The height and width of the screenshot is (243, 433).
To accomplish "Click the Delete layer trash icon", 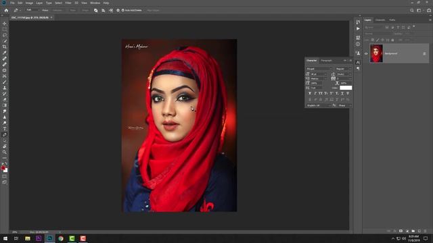I will tap(426, 231).
